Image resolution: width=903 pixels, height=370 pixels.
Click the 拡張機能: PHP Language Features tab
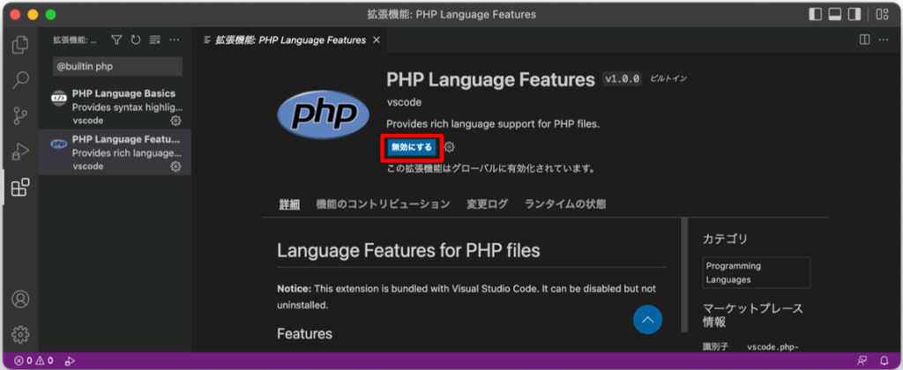click(x=289, y=41)
